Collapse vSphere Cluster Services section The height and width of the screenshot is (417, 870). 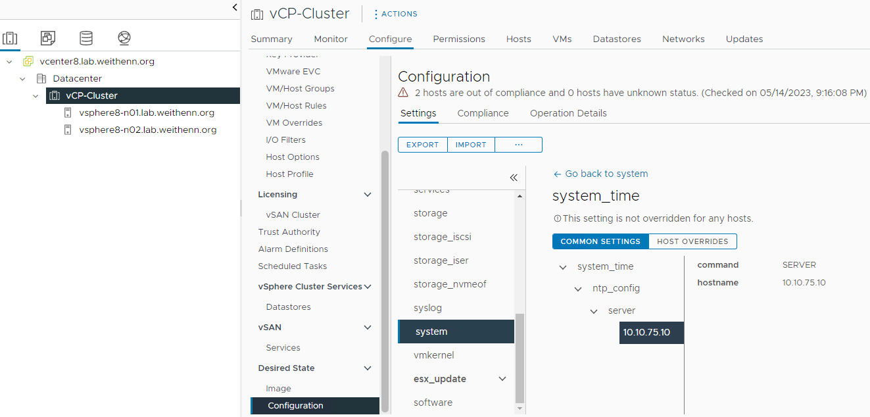(x=368, y=287)
